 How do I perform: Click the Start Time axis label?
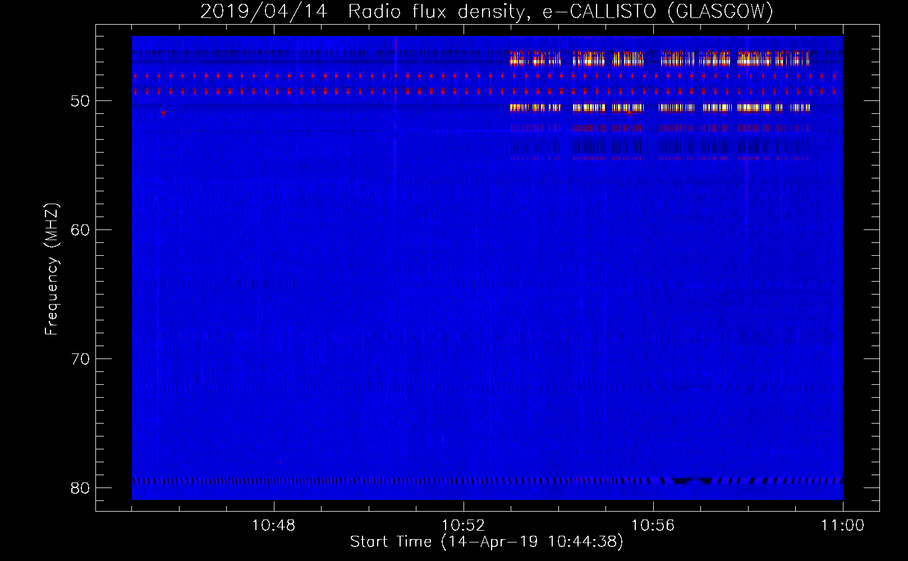click(487, 542)
